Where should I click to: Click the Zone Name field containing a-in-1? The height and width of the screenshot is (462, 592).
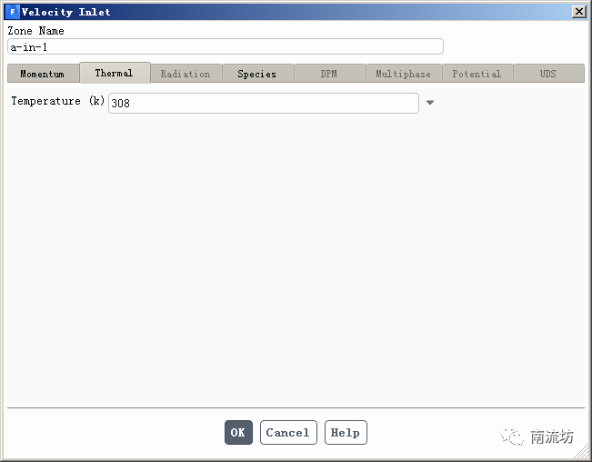[x=226, y=46]
